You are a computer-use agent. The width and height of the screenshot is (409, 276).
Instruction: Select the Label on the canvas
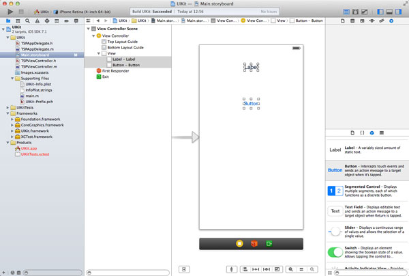pos(251,67)
